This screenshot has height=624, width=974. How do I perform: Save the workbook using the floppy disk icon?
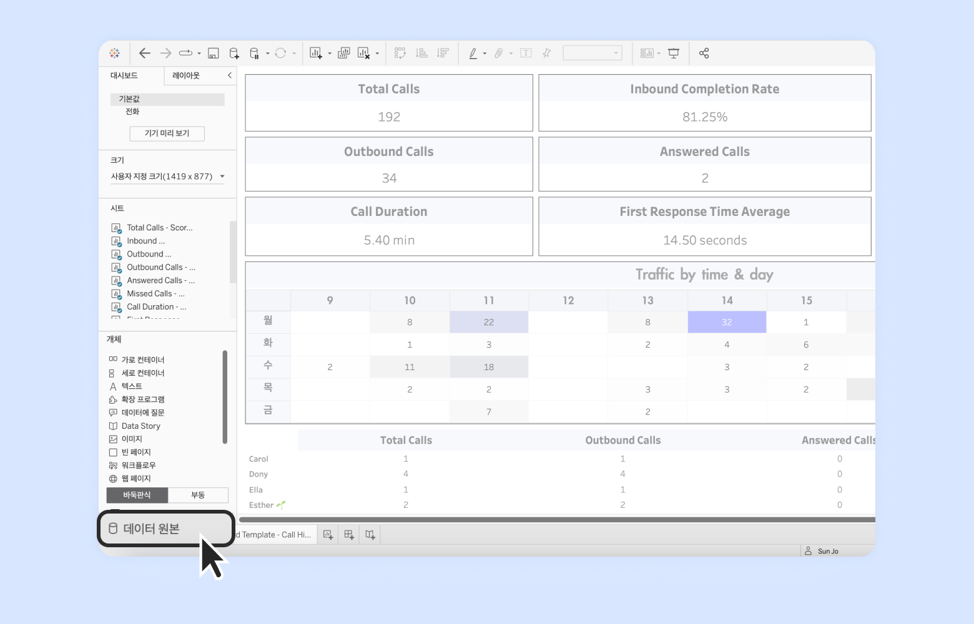[x=214, y=53]
